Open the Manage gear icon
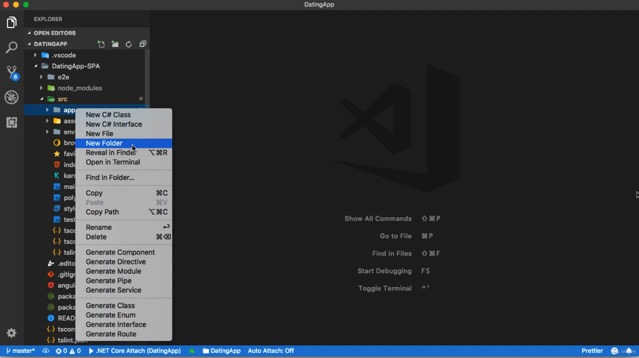Image resolution: width=639 pixels, height=358 pixels. 12,333
